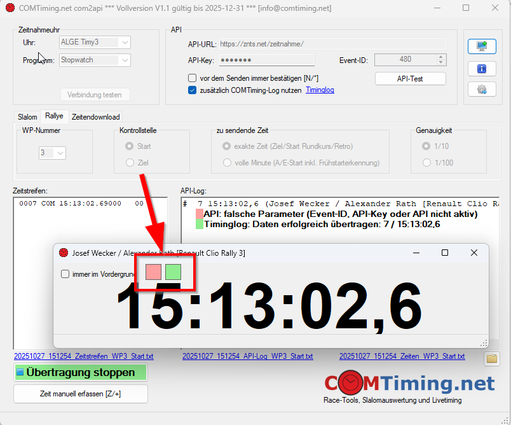Open settings via the gear icon
Screen dimensions: 511x425
(482, 89)
